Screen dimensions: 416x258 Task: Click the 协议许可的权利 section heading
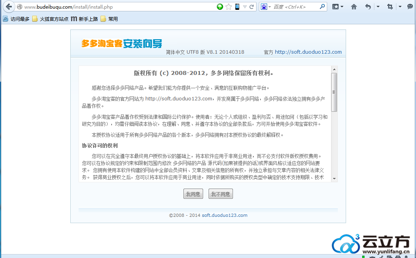(x=100, y=145)
